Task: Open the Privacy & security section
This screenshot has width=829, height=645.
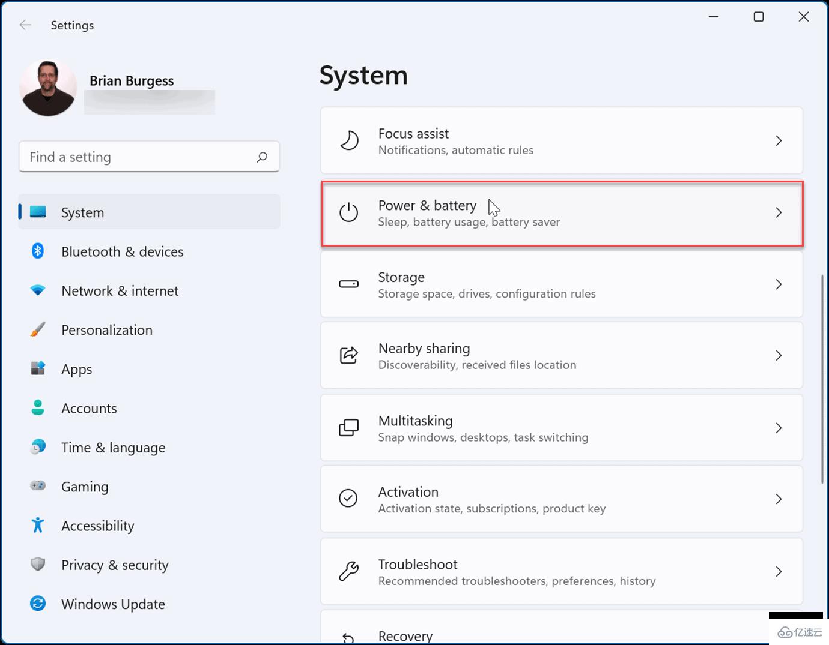Action: (x=115, y=565)
